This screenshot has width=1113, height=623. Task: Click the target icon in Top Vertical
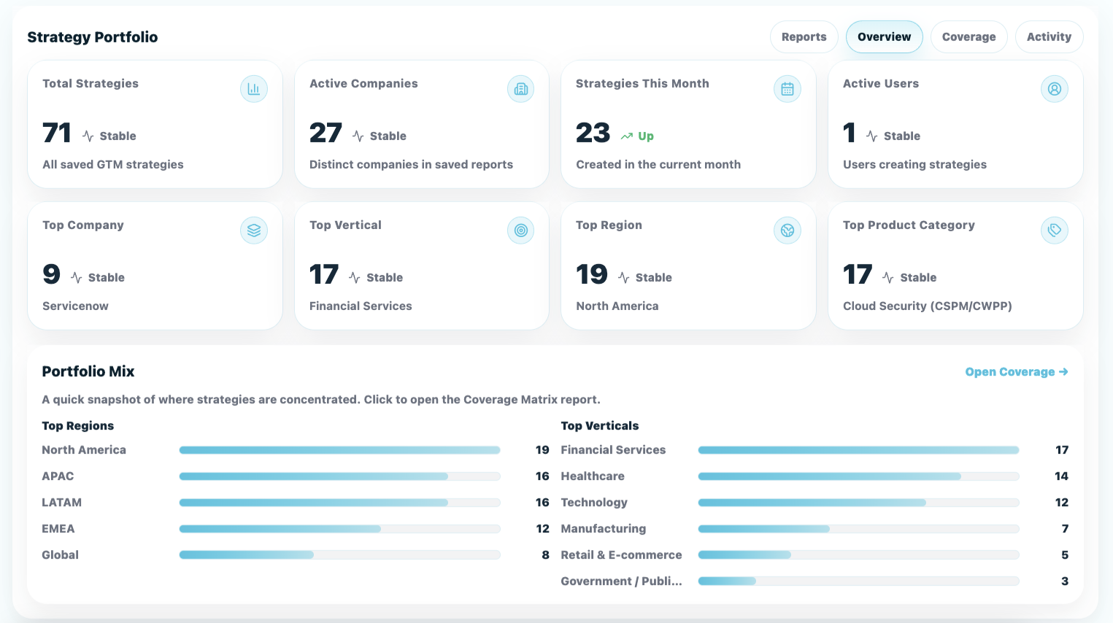pos(520,231)
